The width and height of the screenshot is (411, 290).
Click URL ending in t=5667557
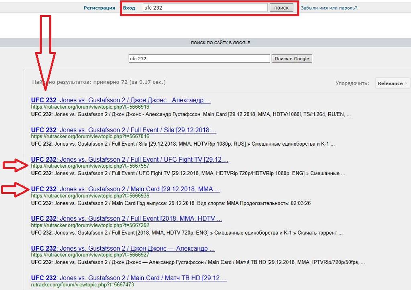tap(90, 166)
